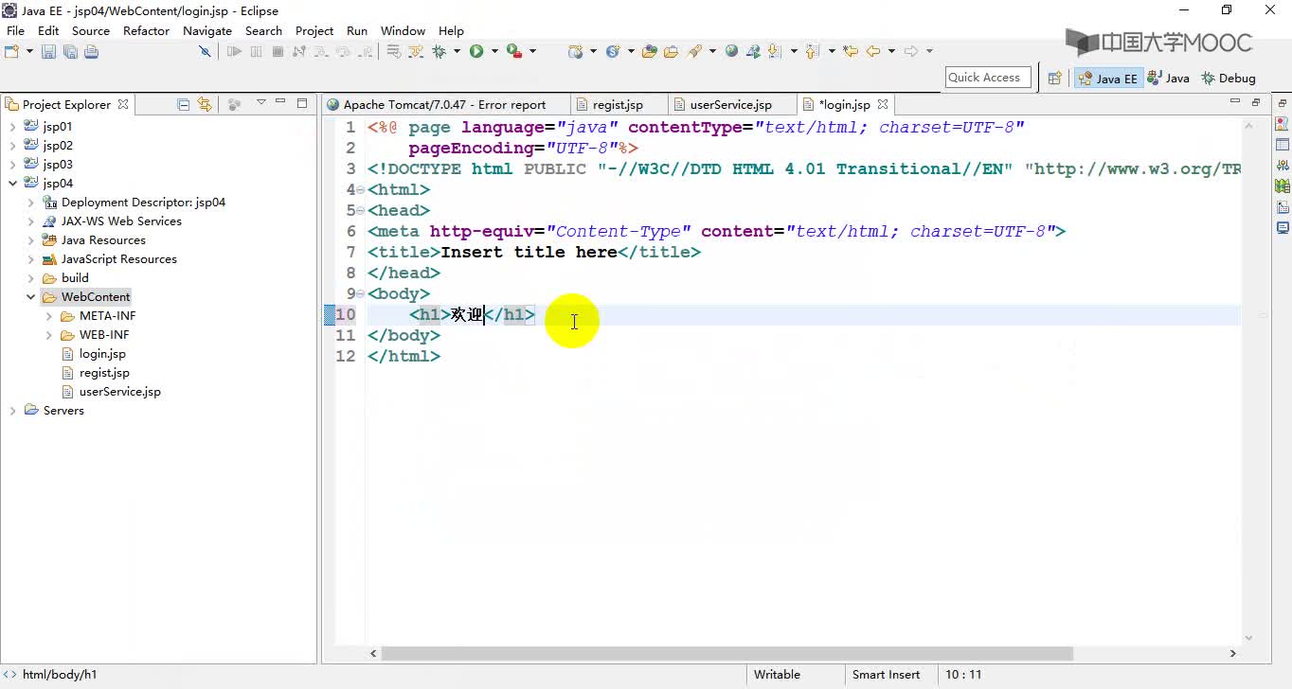Collapse the WebContent folder

click(x=30, y=296)
